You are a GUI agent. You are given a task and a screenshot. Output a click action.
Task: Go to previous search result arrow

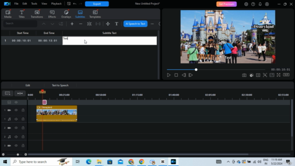click(44, 24)
